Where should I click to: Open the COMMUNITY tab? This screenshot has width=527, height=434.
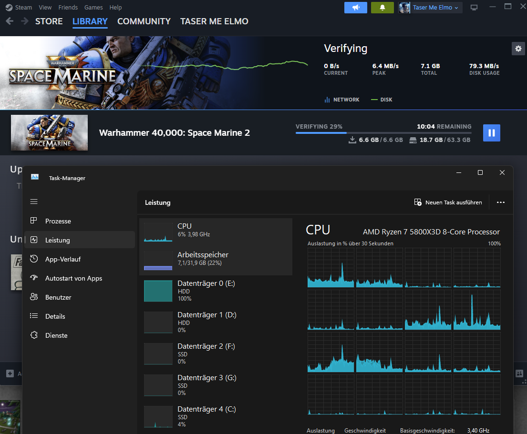tap(144, 21)
